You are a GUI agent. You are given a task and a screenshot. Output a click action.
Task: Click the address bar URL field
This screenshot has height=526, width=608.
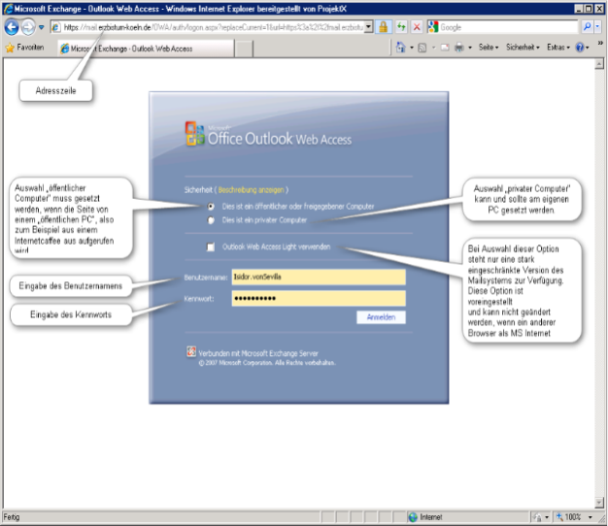213,27
